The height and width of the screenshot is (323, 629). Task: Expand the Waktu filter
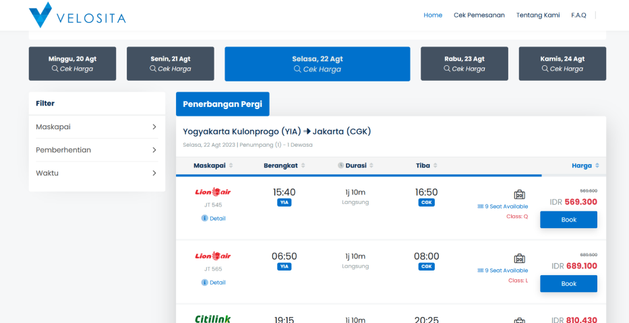coord(96,173)
